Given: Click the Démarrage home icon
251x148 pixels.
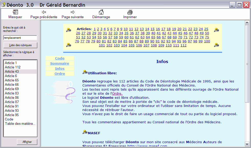Looking at the screenshot, I should (101, 12).
